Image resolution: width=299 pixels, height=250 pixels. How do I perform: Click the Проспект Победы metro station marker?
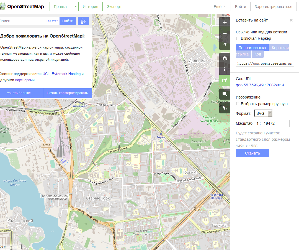click(x=216, y=190)
